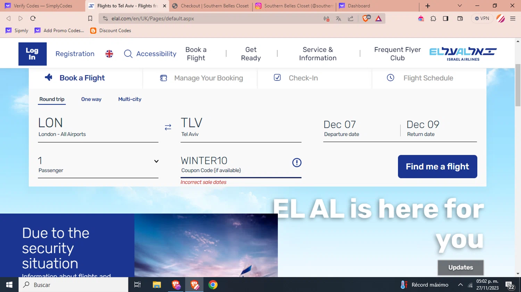Open Google Chrome from taskbar
The image size is (521, 292).
[213, 285]
